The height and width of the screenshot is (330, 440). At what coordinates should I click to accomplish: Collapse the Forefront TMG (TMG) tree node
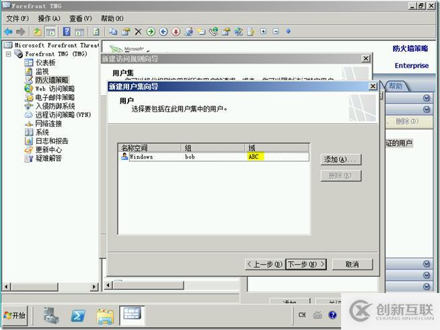click(9, 54)
